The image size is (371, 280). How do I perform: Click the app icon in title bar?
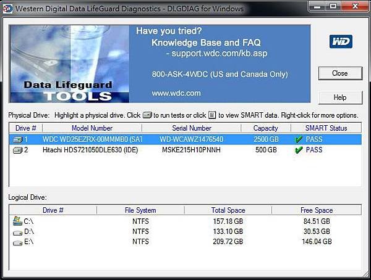[x=7, y=9]
